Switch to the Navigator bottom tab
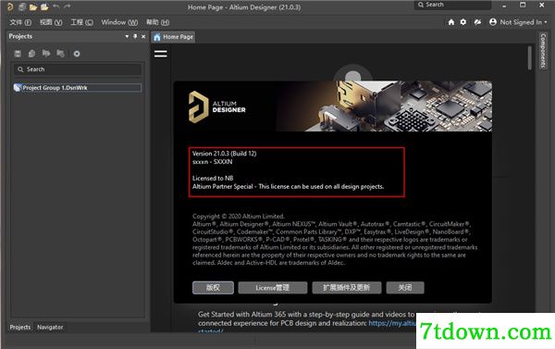This screenshot has height=349, width=555. click(50, 327)
